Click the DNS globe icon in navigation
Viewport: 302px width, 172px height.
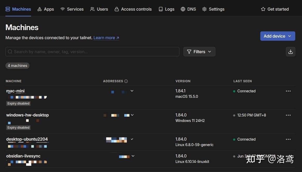pyautogui.click(x=183, y=9)
